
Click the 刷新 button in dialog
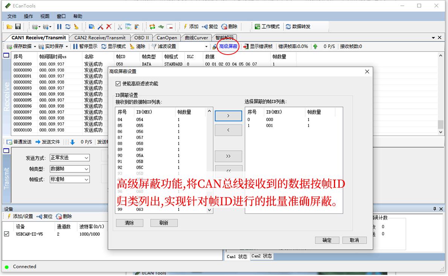[x=164, y=223]
